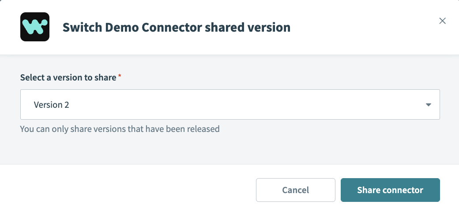Image resolution: width=459 pixels, height=212 pixels.
Task: Click the dropdown caret arrow
Action: tap(428, 105)
